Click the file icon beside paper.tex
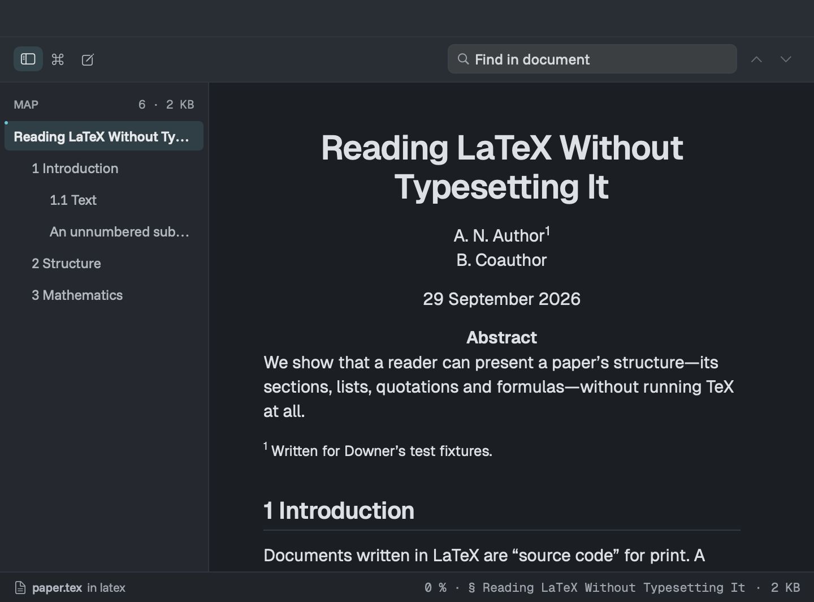The image size is (814, 602). pos(20,588)
